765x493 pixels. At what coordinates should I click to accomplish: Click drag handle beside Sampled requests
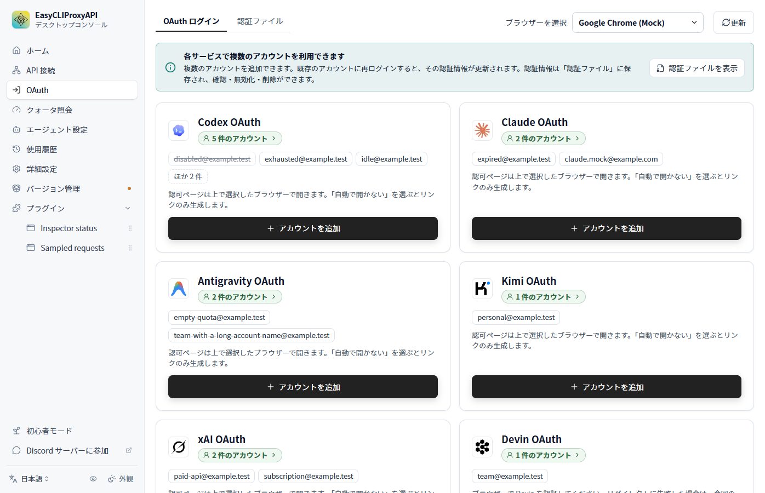pos(130,248)
